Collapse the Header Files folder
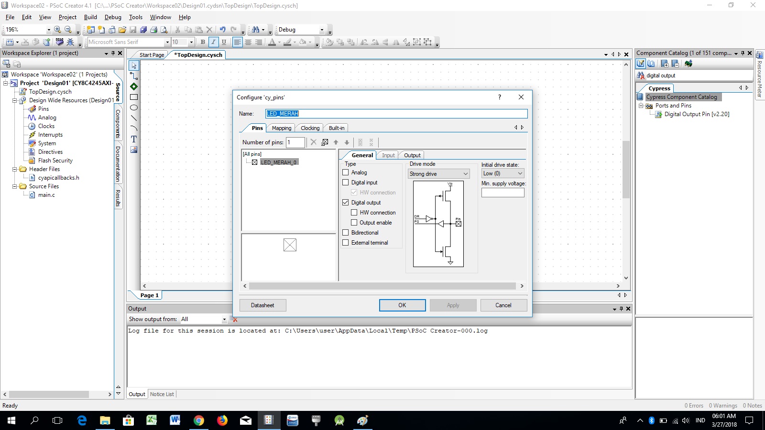The image size is (765, 430). pyautogui.click(x=15, y=169)
